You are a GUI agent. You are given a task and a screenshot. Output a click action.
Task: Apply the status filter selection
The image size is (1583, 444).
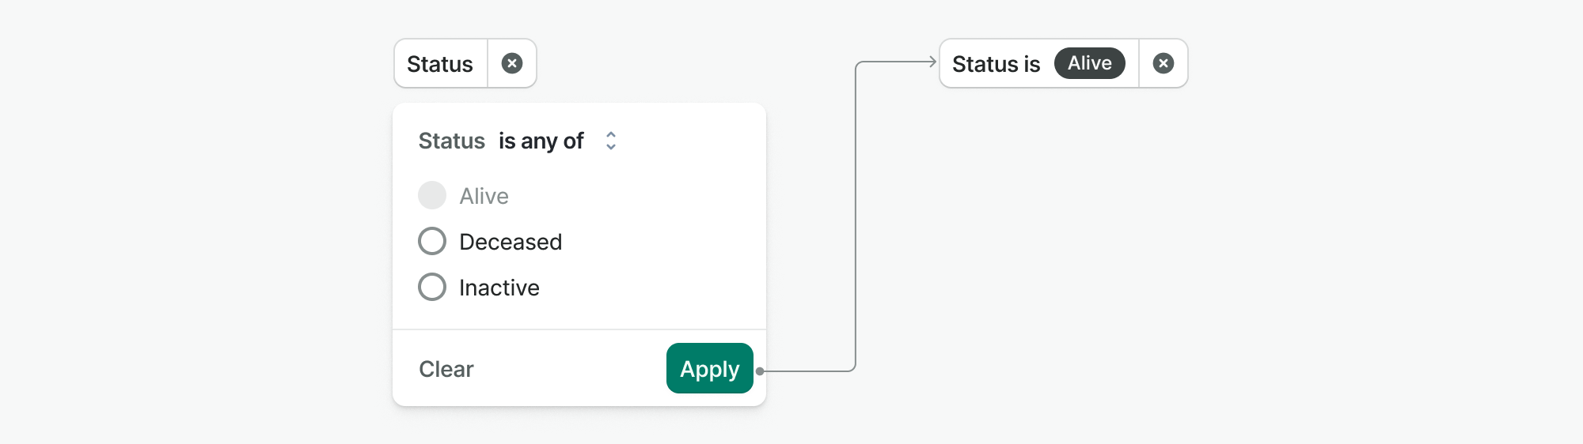click(709, 368)
